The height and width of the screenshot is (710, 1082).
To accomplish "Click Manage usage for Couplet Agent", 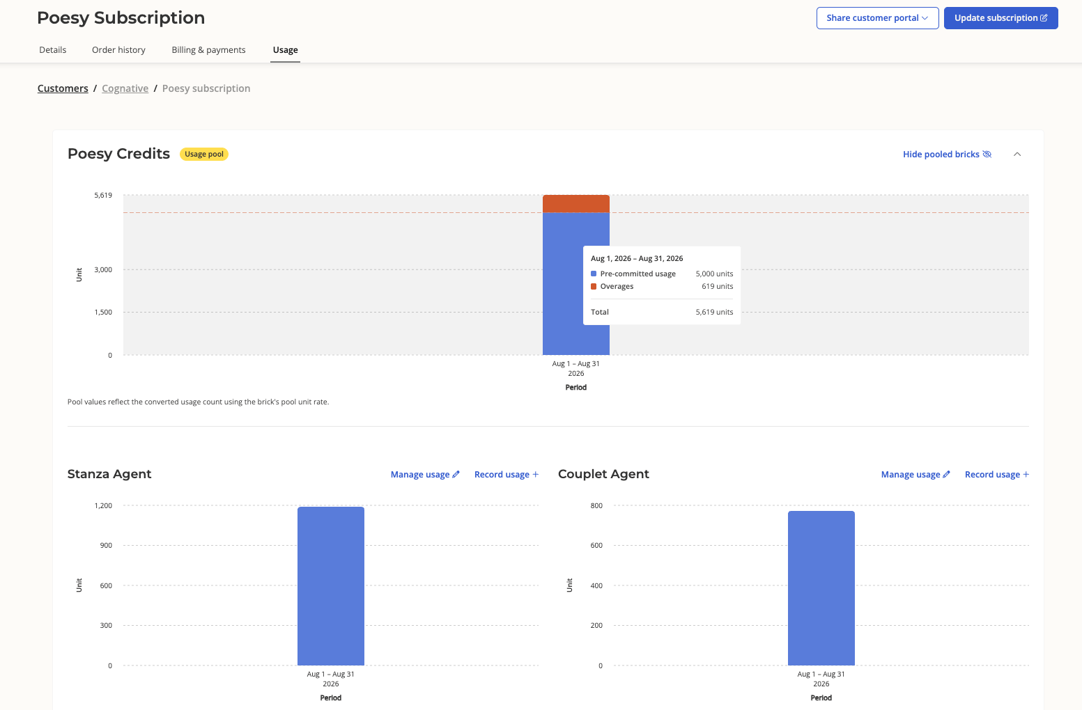I will pos(915,475).
